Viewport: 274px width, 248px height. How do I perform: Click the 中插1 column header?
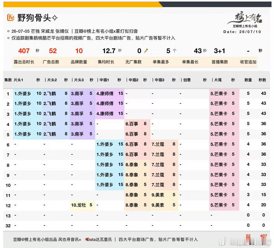click(104, 80)
